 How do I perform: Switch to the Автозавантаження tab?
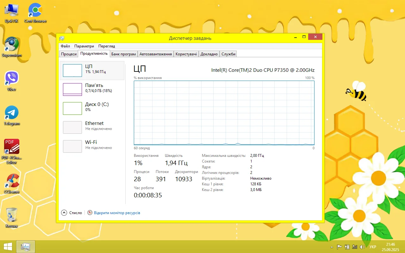[x=156, y=54]
